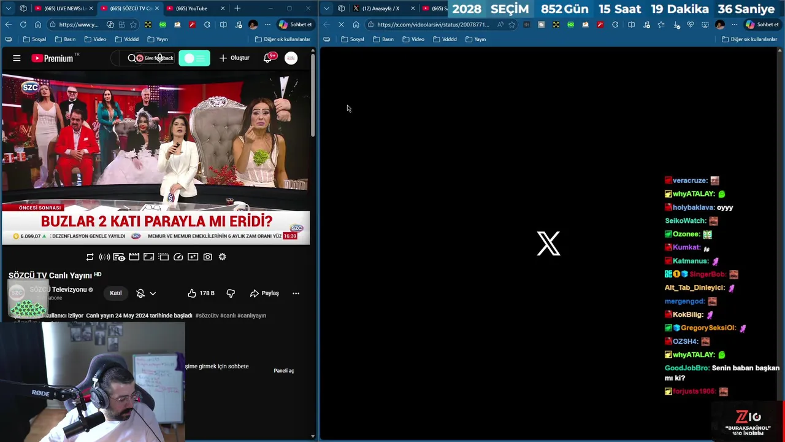Open the #canlıyayın hashtag link

251,316
